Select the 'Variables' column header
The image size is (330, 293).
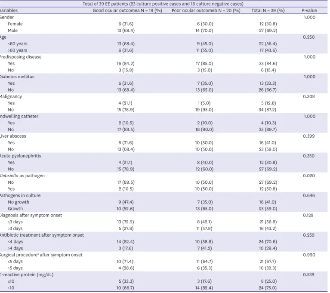click(9, 10)
